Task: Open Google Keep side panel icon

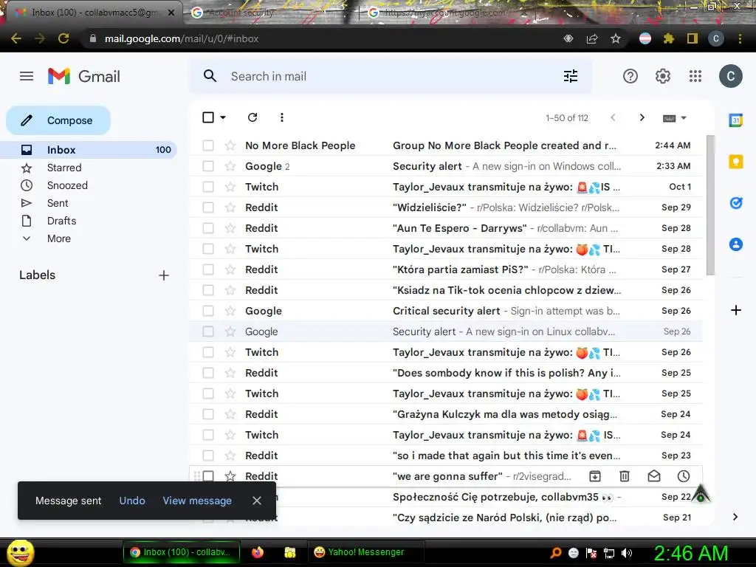Action: (736, 162)
